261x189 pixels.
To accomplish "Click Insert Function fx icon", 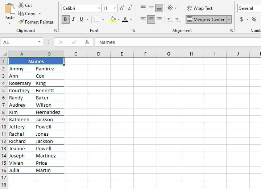I will pos(87,42).
